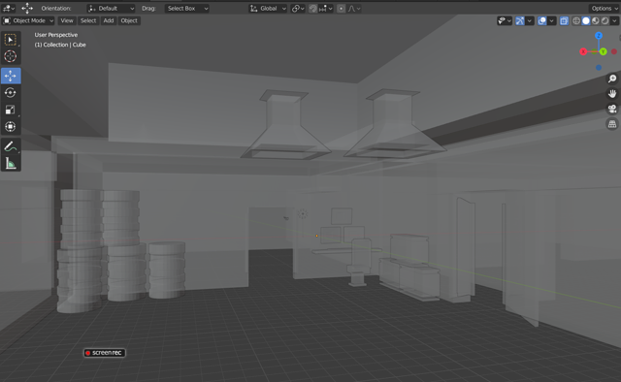The width and height of the screenshot is (621, 382).
Task: Toggle viewport overlays display
Action: pyautogui.click(x=541, y=20)
